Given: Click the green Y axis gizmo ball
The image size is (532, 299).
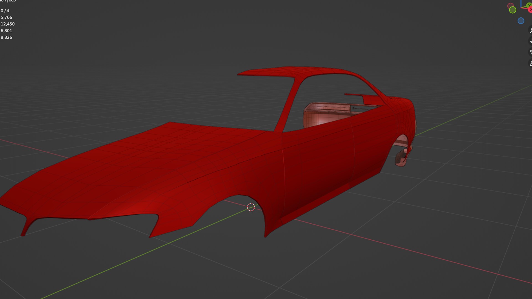Looking at the screenshot, I should (x=529, y=5).
